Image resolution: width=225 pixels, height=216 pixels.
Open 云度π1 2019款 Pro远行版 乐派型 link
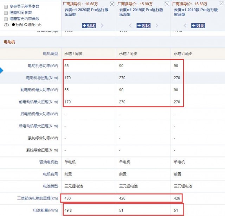click(141, 12)
